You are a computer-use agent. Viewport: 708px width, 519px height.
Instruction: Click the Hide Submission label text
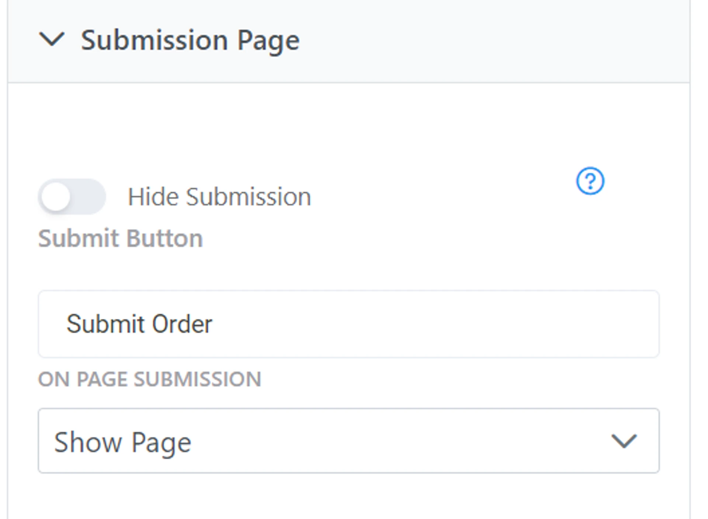[219, 197]
